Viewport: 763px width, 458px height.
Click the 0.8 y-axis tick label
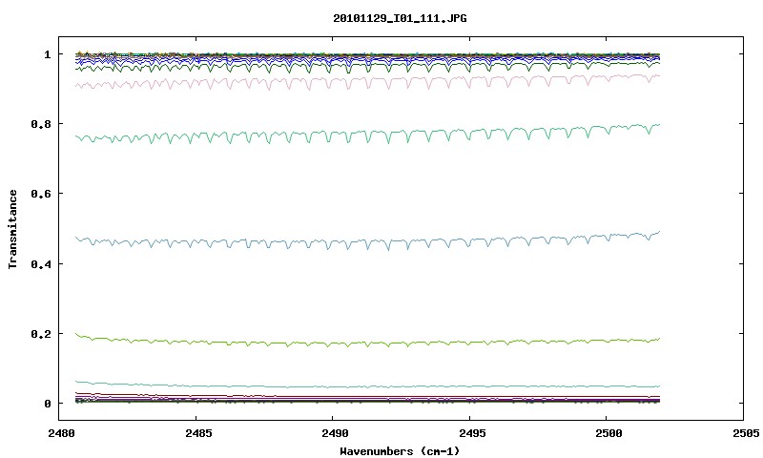(x=41, y=124)
